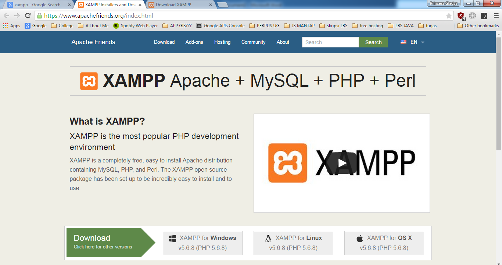Open the Community menu in the navigation
This screenshot has height=265, width=502.
pos(253,42)
